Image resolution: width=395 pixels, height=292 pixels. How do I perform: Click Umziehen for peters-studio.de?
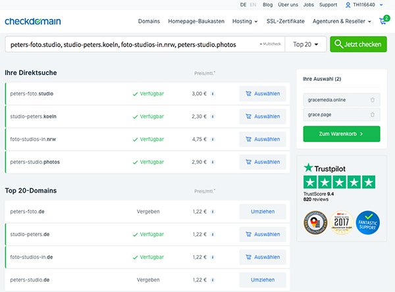tap(263, 280)
